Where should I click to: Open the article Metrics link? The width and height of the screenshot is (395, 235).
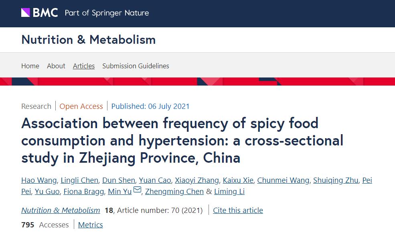click(90, 225)
